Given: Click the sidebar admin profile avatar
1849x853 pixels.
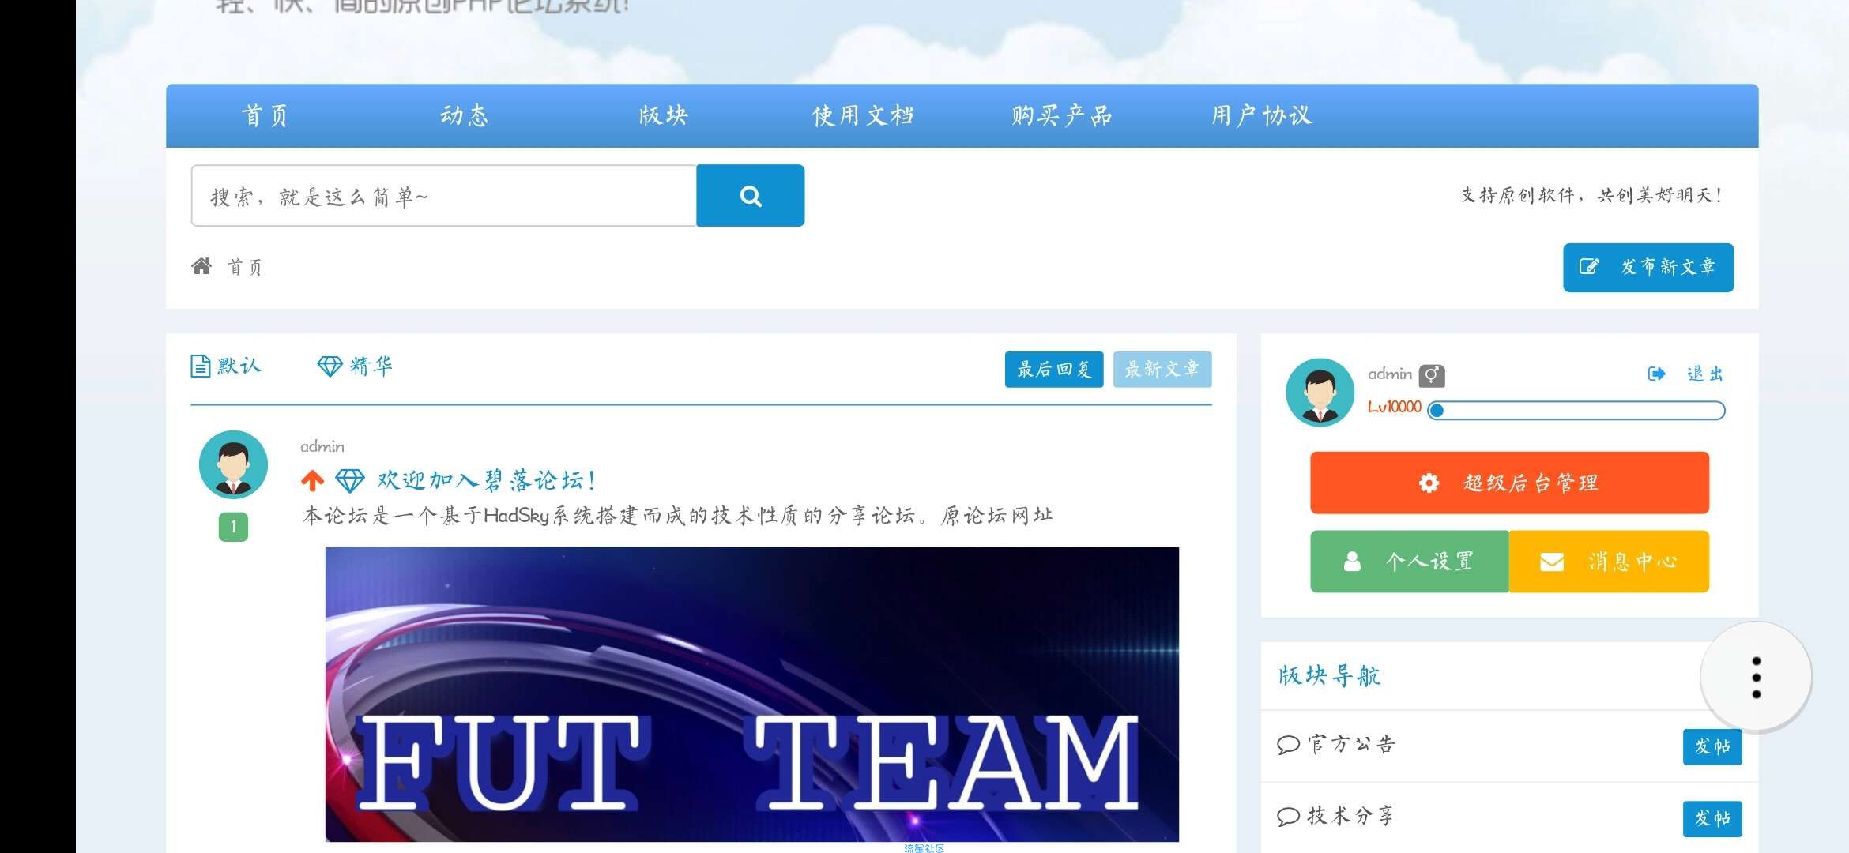Looking at the screenshot, I should pos(1320,393).
